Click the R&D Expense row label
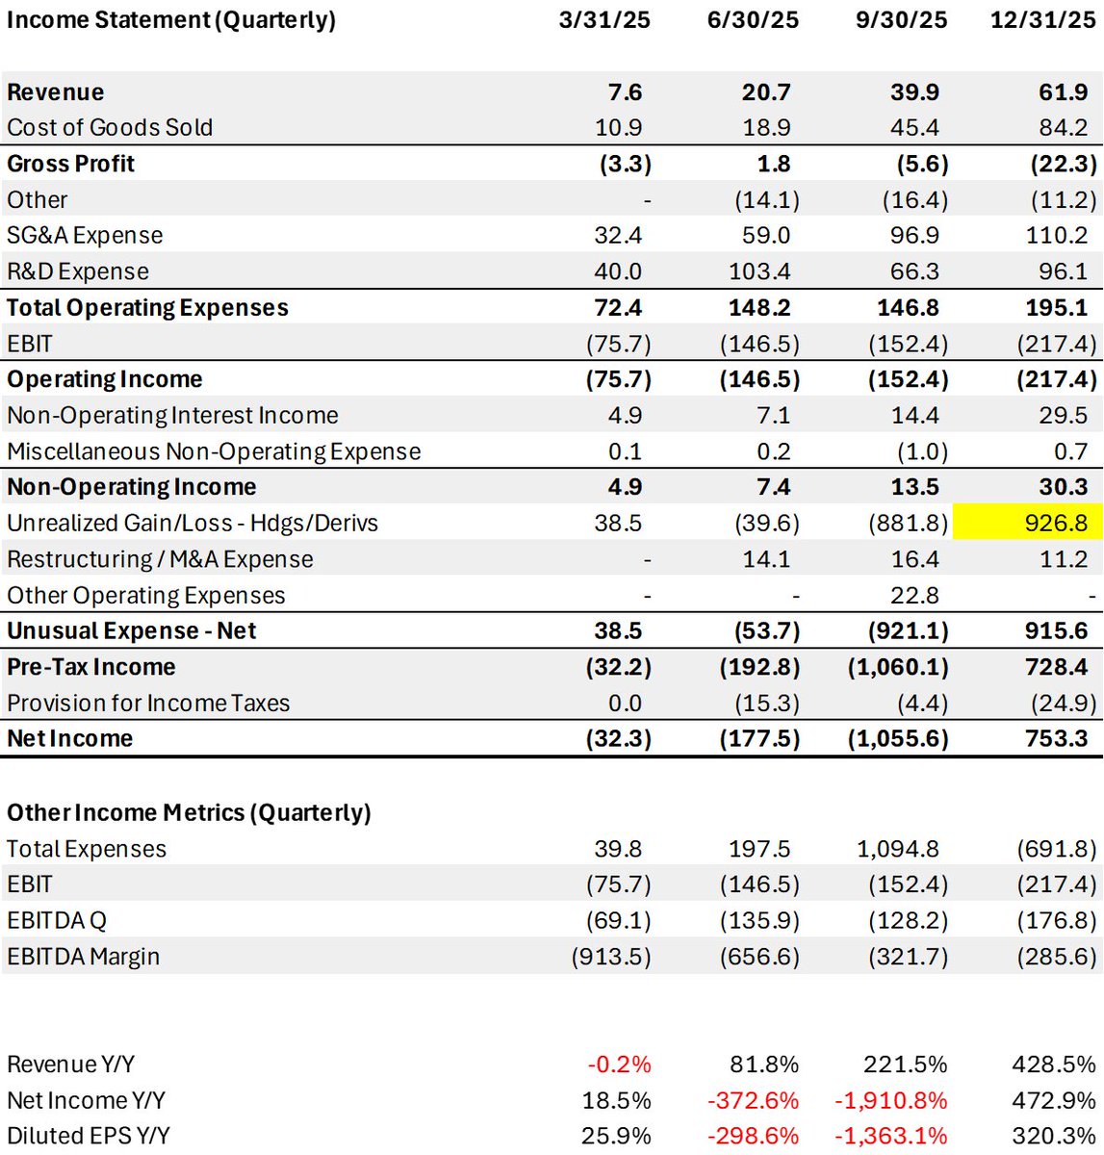Screen dimensions: 1104x1155 pos(78,271)
